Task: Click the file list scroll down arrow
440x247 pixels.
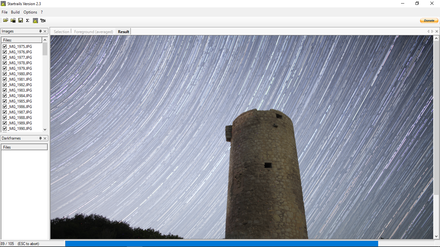Action: tap(45, 129)
